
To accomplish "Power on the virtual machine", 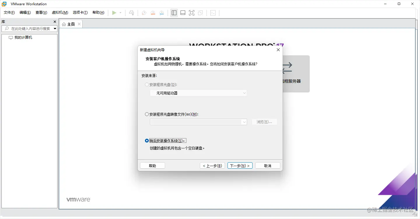I will pyautogui.click(x=115, y=13).
